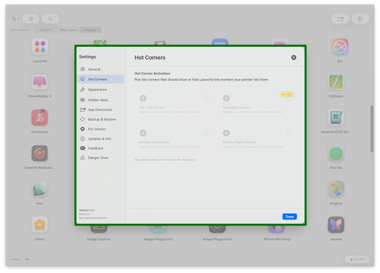Enable the Bottom Right Corner radio button
The width and height of the screenshot is (380, 273).
pyautogui.click(x=289, y=133)
